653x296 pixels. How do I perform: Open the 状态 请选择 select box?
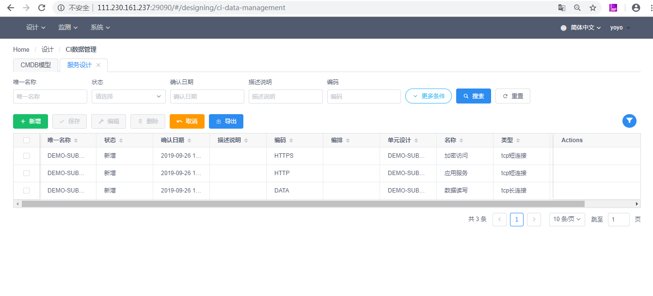(129, 96)
